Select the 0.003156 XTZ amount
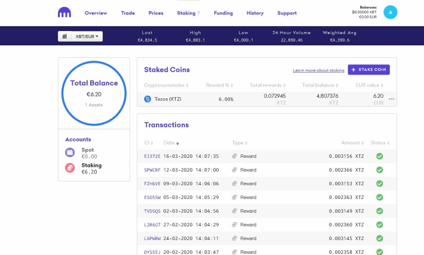The height and width of the screenshot is (255, 424). tap(346, 156)
